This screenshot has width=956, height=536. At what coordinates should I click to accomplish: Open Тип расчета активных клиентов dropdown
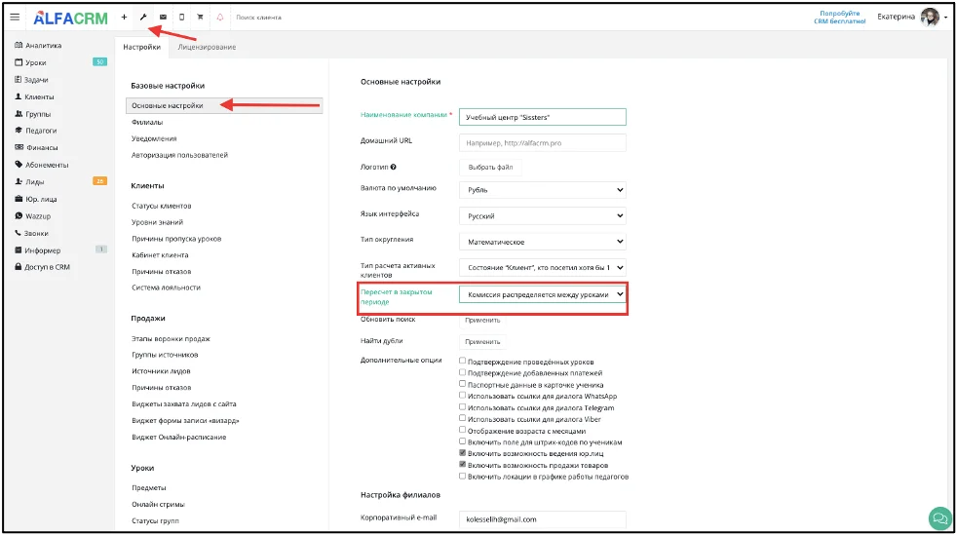tap(543, 267)
